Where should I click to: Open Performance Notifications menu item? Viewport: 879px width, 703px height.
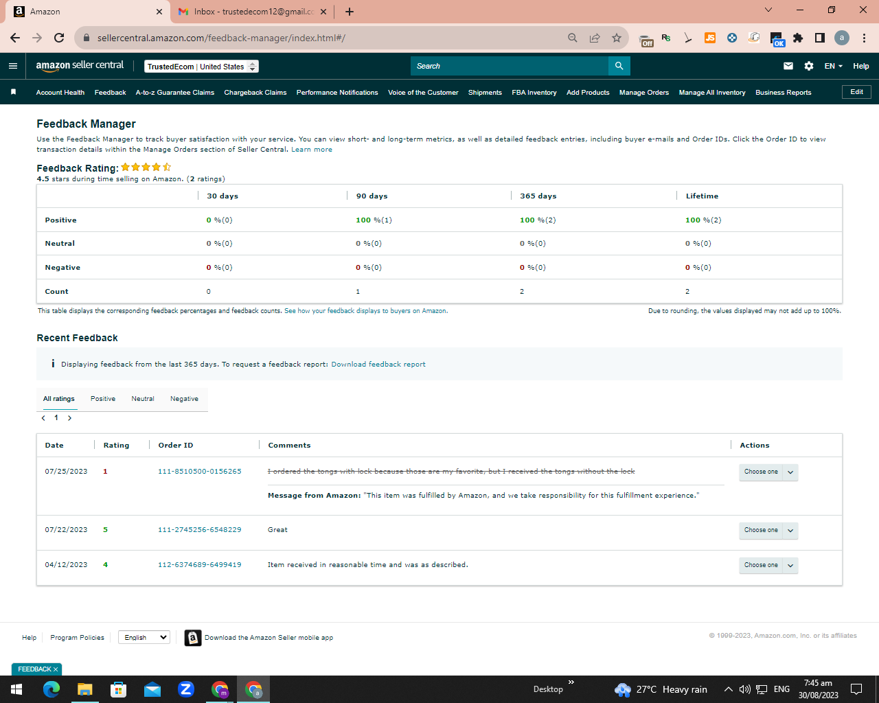337,93
